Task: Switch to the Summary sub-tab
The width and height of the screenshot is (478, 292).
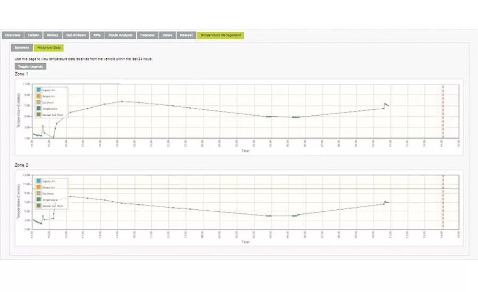Action: [22, 47]
